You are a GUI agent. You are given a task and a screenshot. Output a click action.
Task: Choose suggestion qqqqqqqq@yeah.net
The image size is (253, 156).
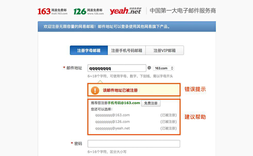tap(113, 128)
